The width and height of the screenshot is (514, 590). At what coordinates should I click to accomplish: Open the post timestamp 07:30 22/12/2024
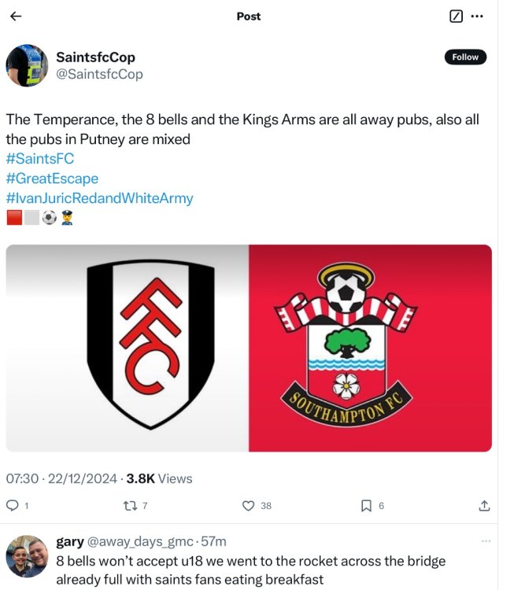[61, 478]
